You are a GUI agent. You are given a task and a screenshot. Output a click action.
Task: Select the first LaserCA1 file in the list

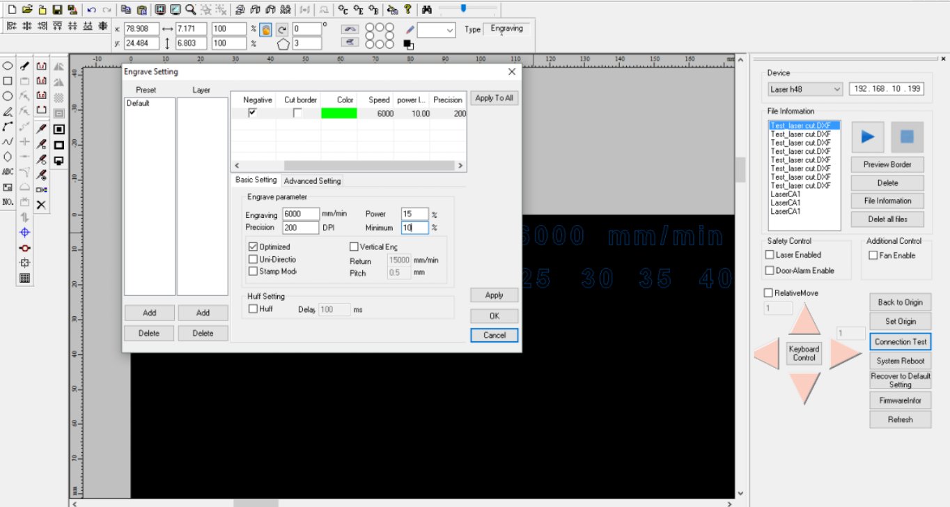[x=786, y=194]
